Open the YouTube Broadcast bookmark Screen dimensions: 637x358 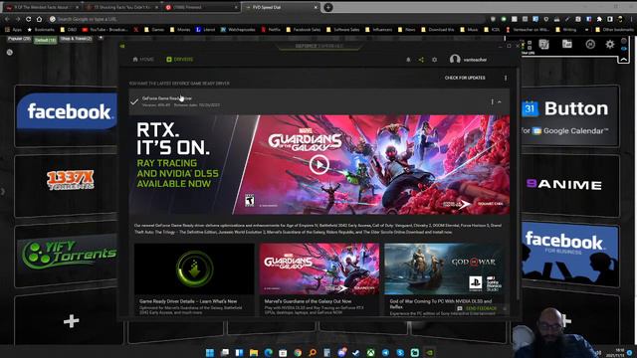pos(105,30)
